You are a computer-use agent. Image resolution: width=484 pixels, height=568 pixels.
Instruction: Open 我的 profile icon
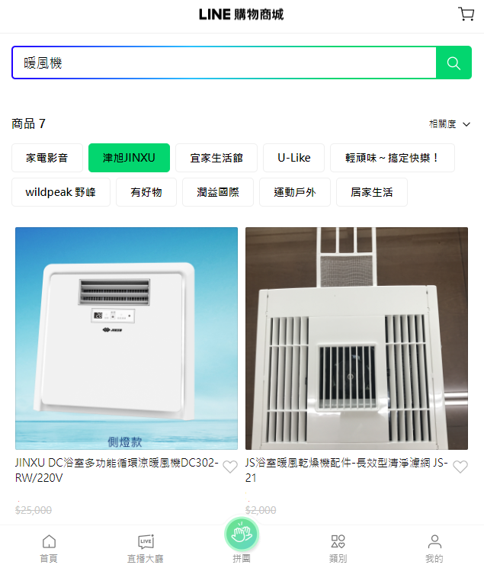click(434, 549)
